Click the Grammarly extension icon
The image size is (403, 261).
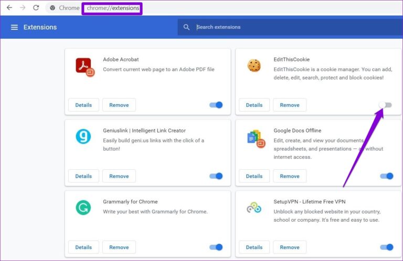tap(83, 208)
